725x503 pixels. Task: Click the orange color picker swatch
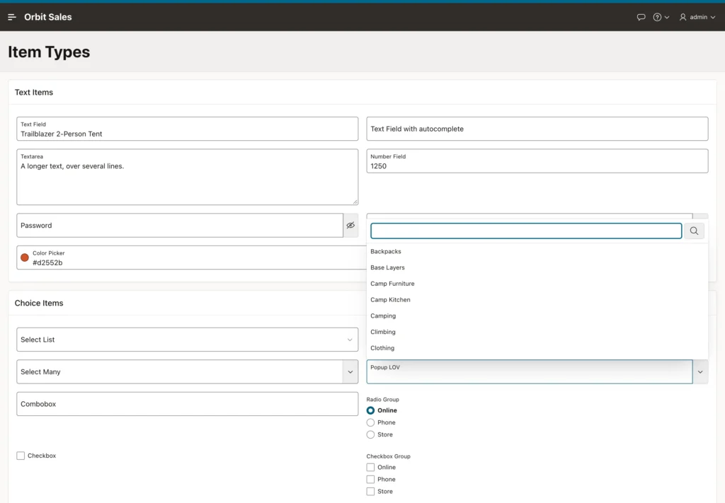(25, 258)
